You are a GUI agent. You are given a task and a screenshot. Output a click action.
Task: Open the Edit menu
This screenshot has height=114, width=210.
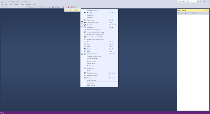pos(6,4)
